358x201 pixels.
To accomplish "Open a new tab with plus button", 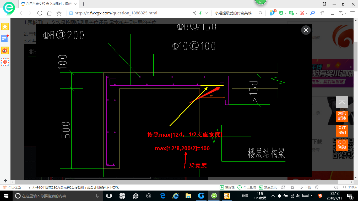I will tap(84, 4).
